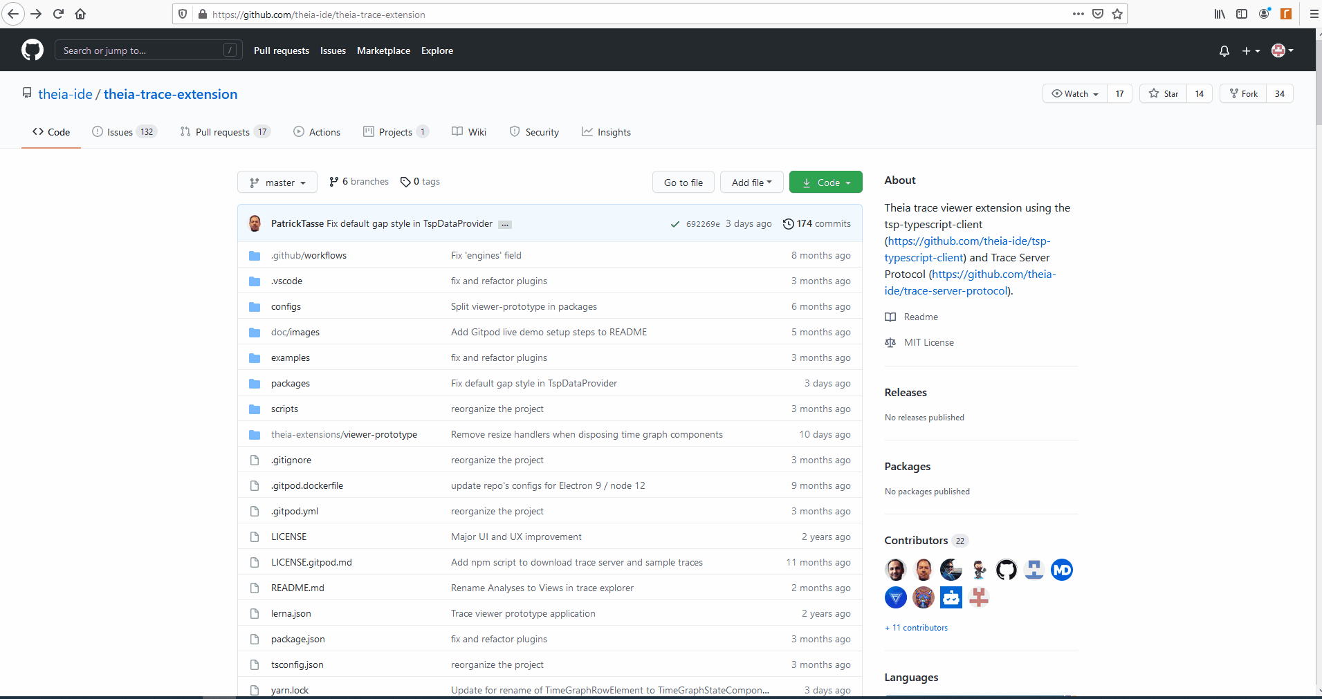
Task: Star this repository
Action: (x=1163, y=93)
